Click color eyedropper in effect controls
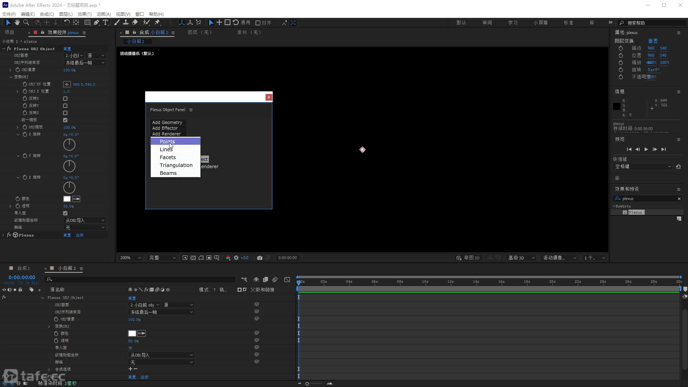This screenshot has height=387, width=688. click(76, 199)
